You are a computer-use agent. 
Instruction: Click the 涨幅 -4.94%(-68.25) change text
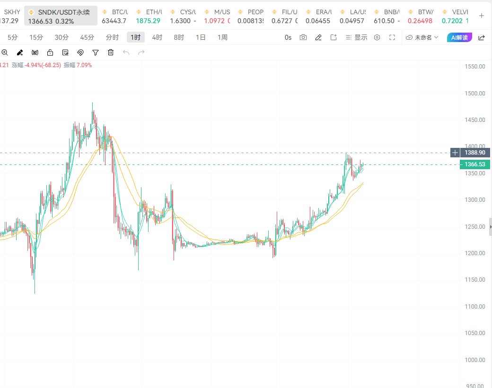[x=36, y=65]
